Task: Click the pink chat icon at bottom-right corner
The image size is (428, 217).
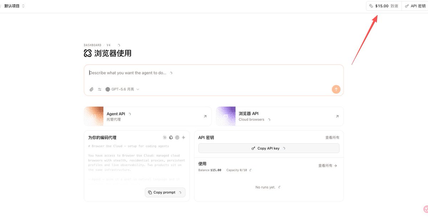Action: coord(426,209)
